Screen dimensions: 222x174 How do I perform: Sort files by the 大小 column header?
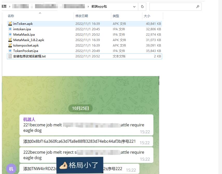147,16
